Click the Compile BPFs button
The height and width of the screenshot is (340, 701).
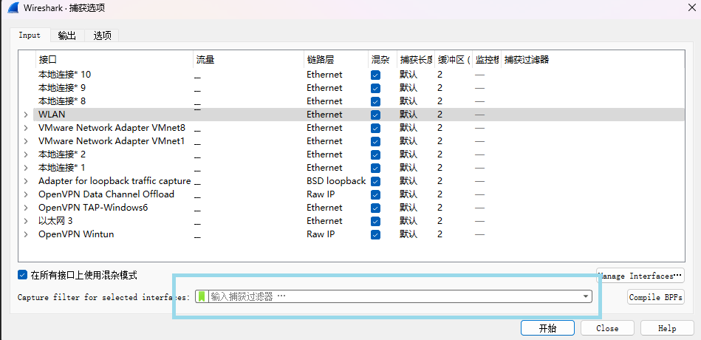[655, 297]
